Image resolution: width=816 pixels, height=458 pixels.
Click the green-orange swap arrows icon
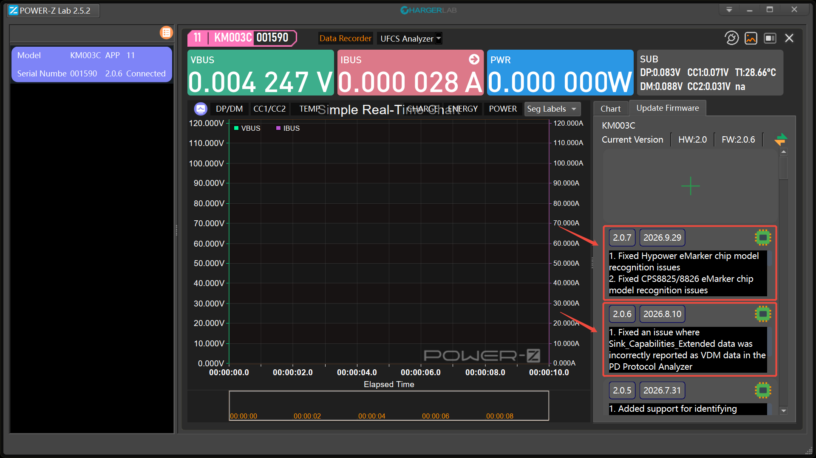tap(780, 139)
